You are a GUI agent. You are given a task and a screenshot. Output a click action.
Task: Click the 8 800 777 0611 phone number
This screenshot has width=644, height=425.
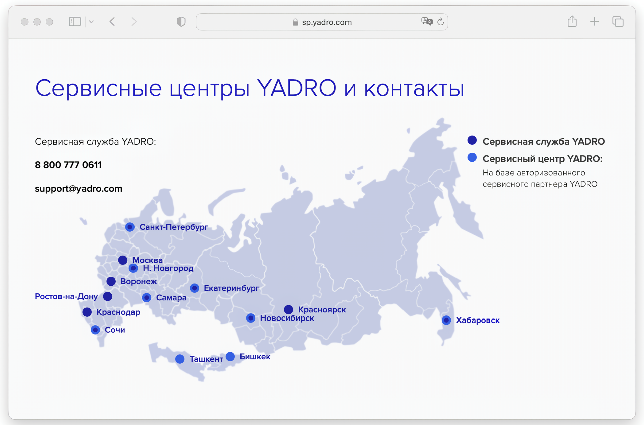[x=68, y=165]
